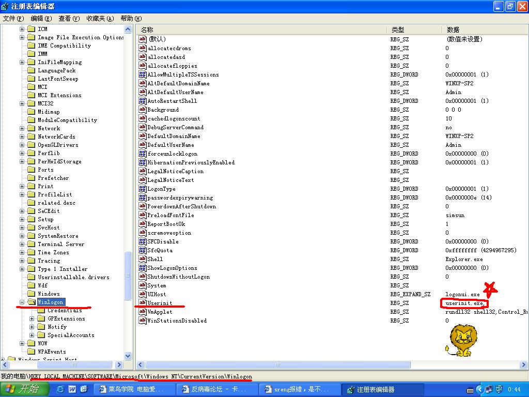
Task: Click the Explorer.exe data cell
Action: tap(464, 259)
